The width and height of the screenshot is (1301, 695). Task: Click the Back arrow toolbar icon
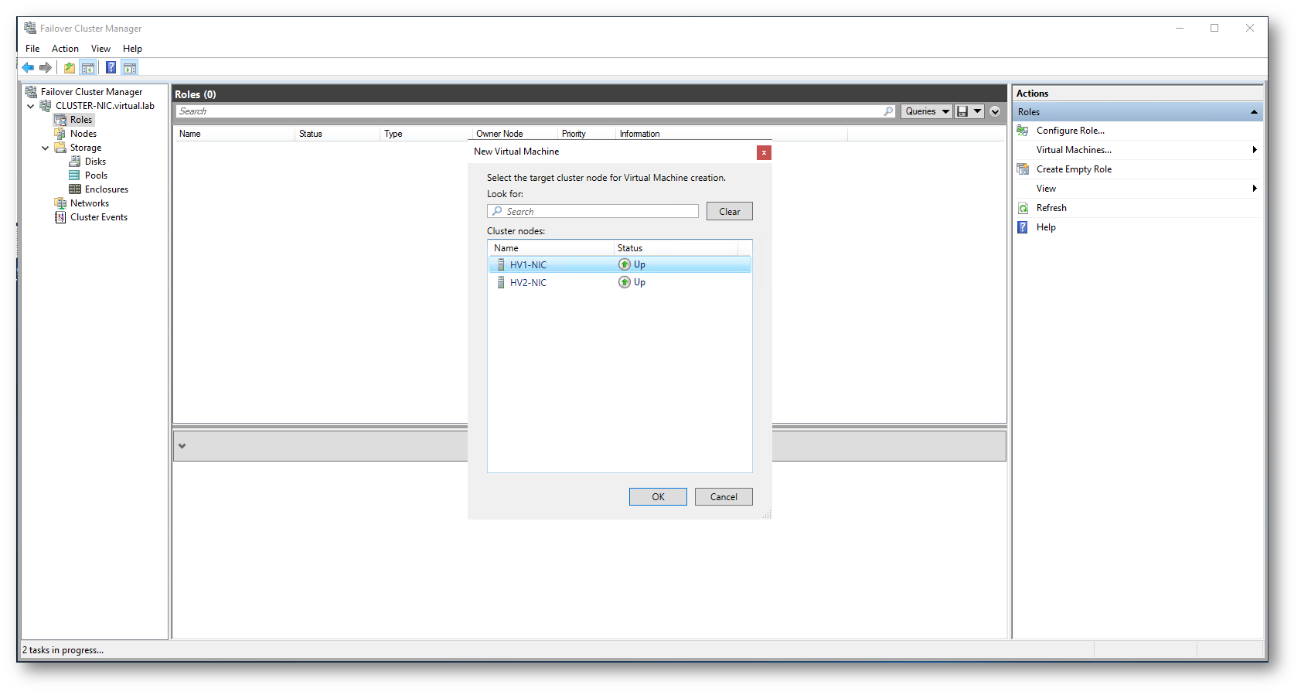click(x=28, y=68)
